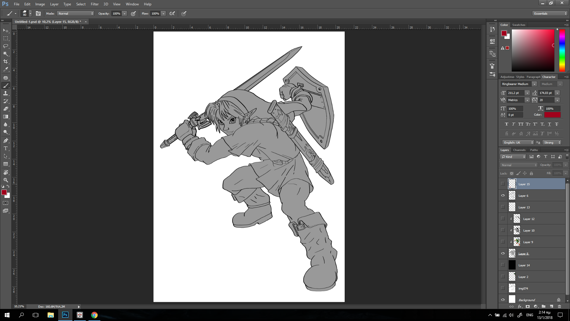Select the Eraser tool

[x=6, y=109]
